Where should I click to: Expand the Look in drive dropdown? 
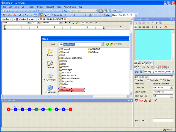(x=102, y=44)
